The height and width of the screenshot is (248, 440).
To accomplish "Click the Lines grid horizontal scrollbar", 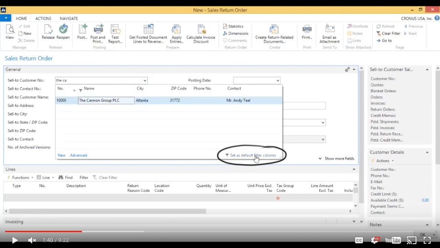I will pos(108,211).
